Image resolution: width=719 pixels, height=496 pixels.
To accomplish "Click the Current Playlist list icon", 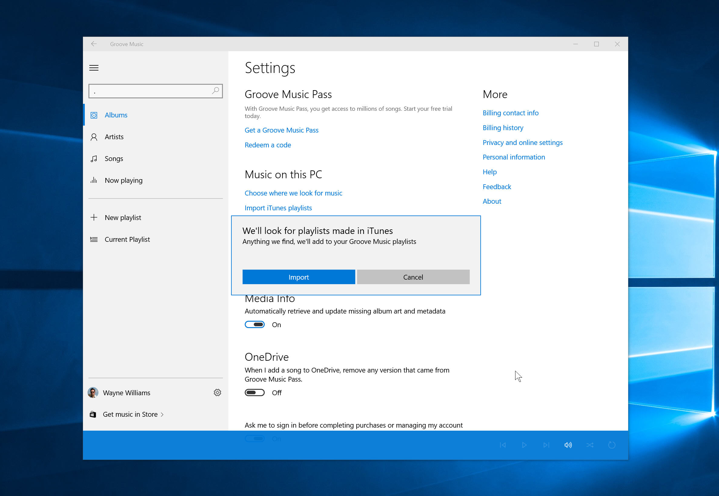I will tap(94, 239).
